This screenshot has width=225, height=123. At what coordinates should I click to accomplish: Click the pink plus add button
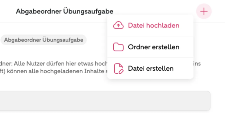coord(204,11)
